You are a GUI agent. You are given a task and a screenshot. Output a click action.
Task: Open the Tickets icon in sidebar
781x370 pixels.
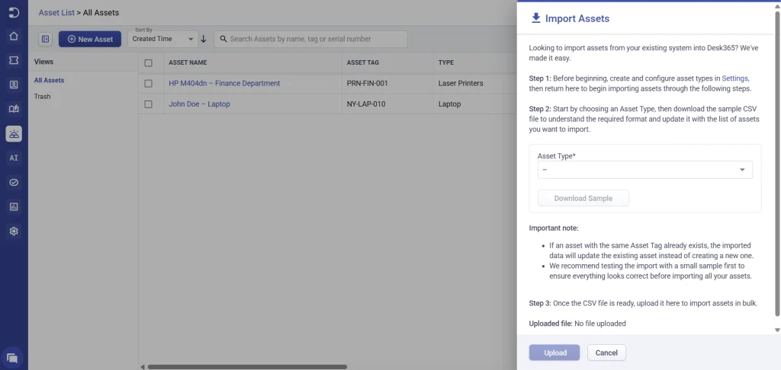pyautogui.click(x=14, y=60)
